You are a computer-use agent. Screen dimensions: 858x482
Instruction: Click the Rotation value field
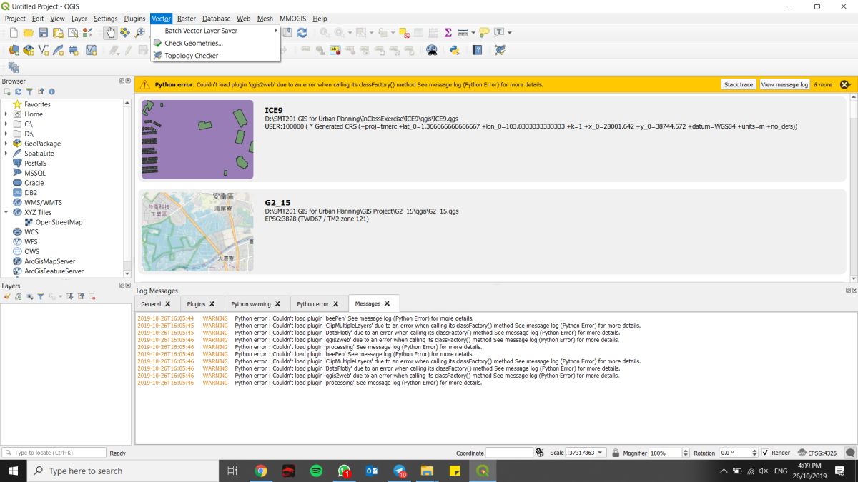coord(734,453)
